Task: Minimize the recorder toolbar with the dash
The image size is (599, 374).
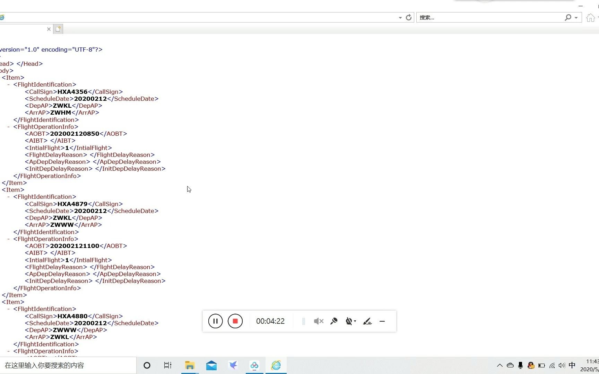Action: 382,321
